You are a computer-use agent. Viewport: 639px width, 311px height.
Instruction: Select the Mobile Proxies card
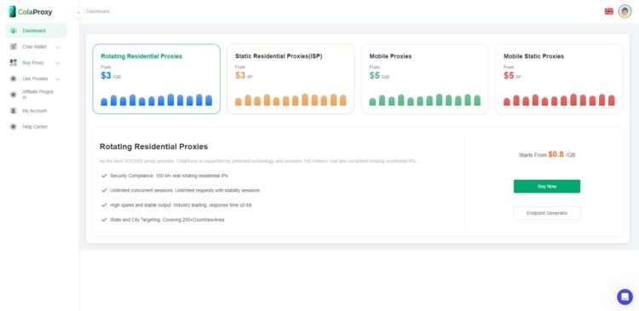click(425, 78)
